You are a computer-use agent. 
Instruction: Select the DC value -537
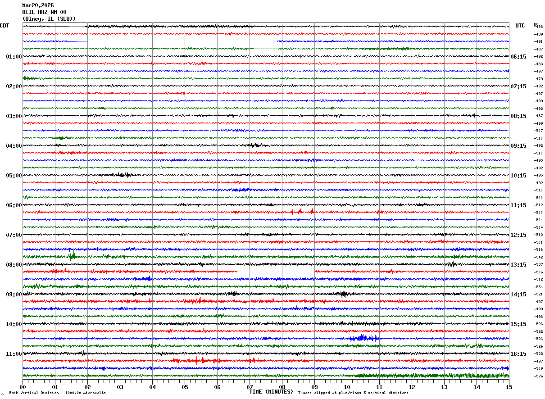coord(538,265)
